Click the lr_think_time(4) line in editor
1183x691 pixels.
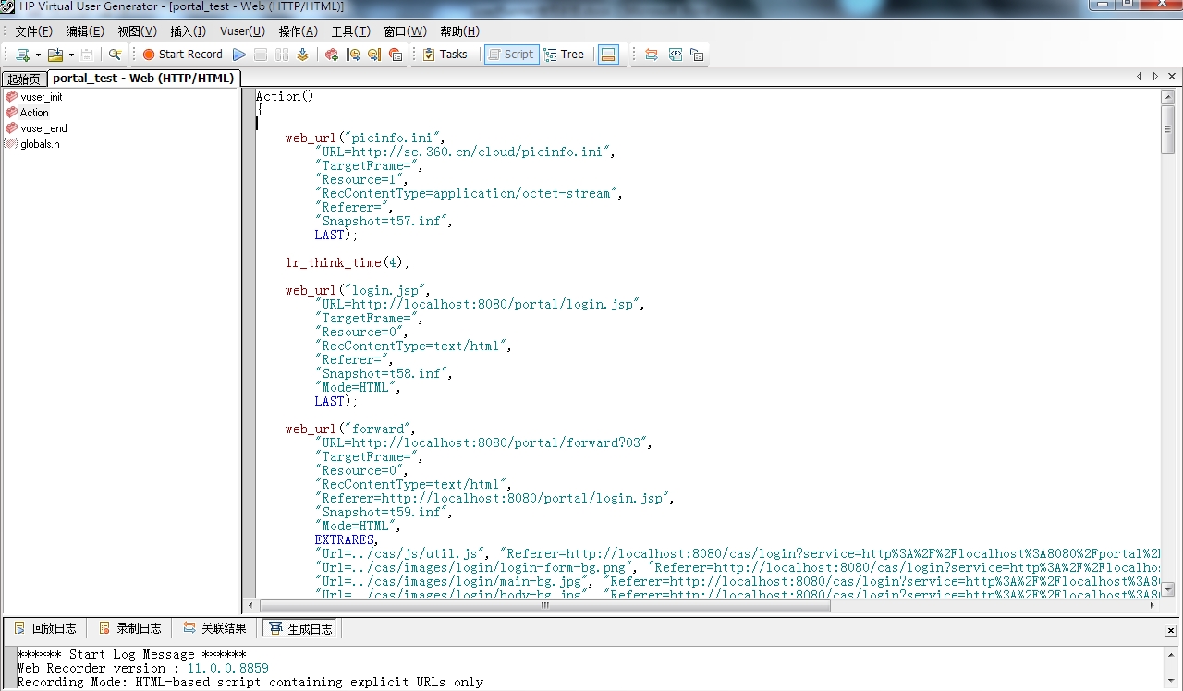coord(347,263)
